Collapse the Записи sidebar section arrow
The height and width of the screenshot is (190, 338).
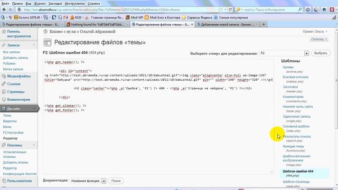click(34, 45)
